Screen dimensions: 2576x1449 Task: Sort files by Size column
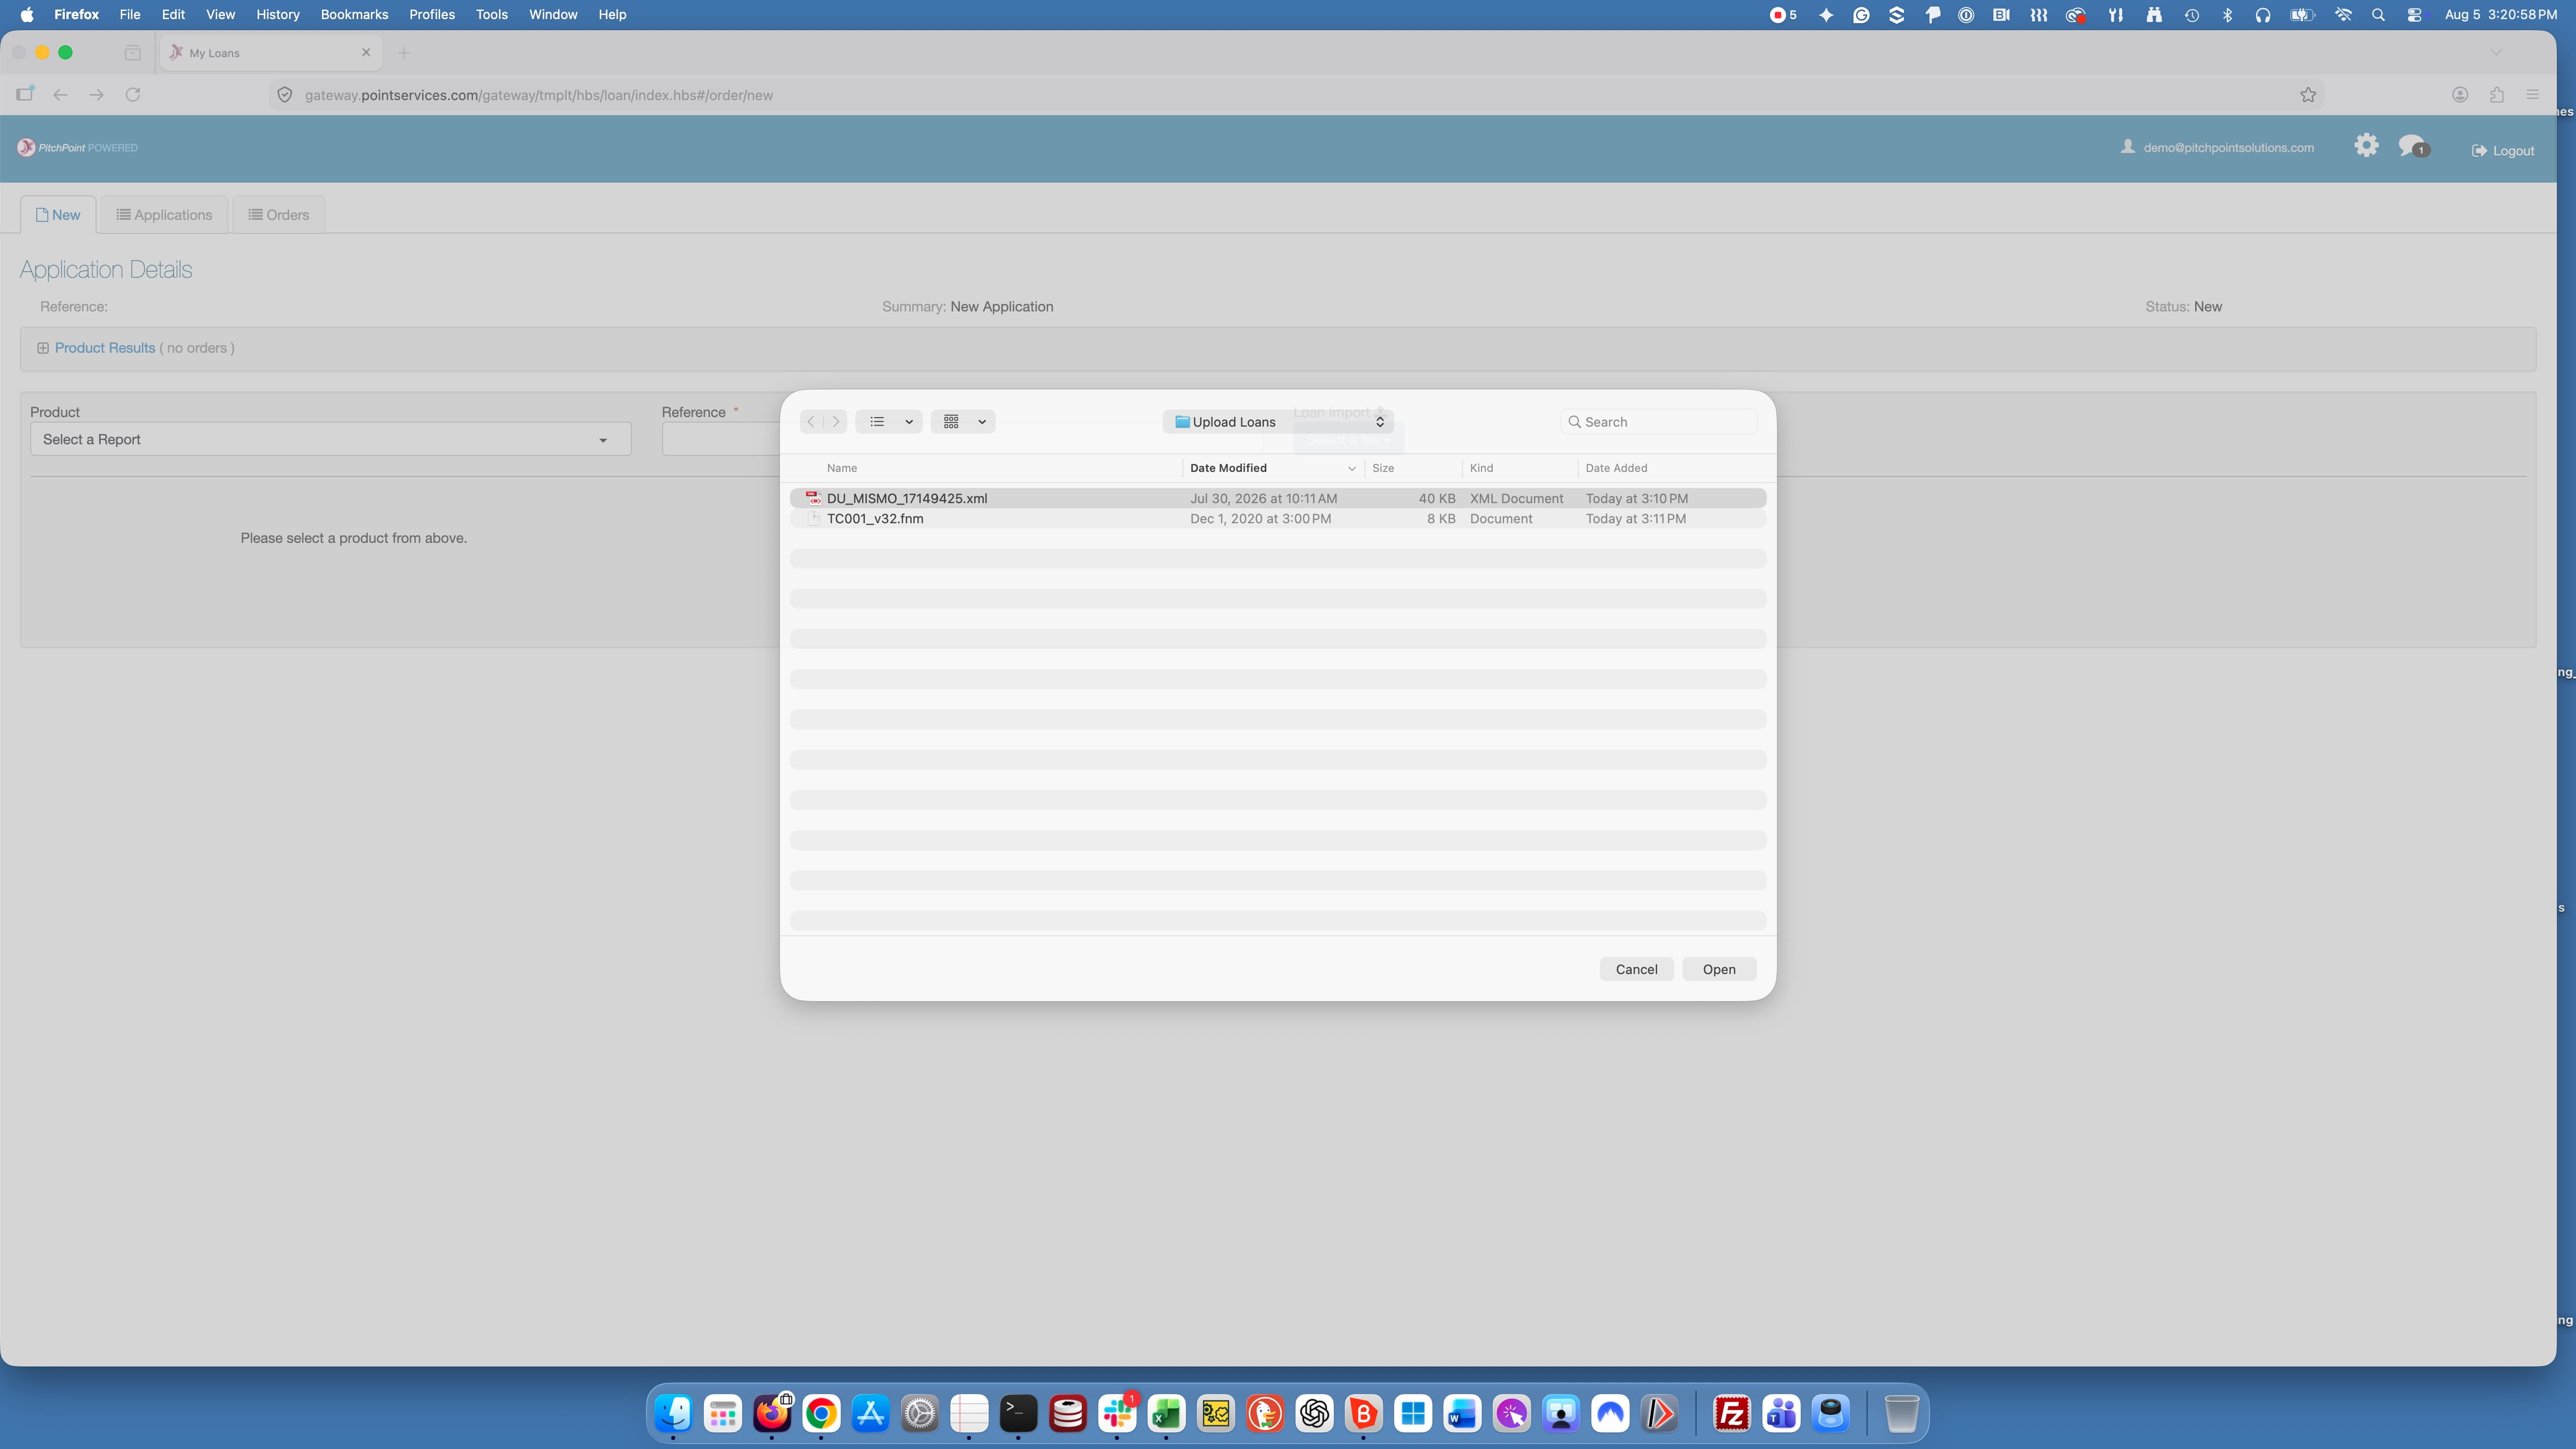(1383, 468)
